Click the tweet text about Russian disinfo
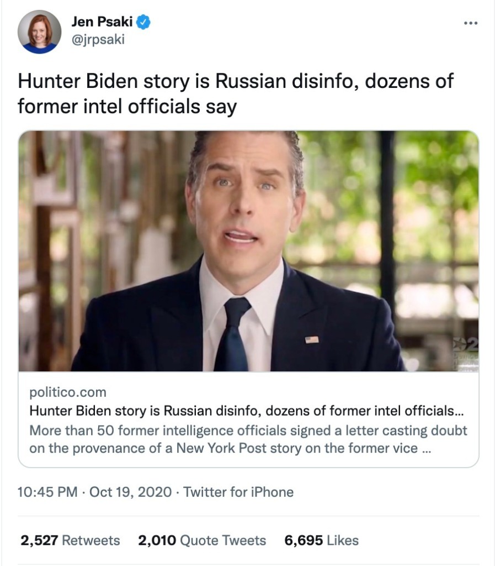 pyautogui.click(x=236, y=93)
